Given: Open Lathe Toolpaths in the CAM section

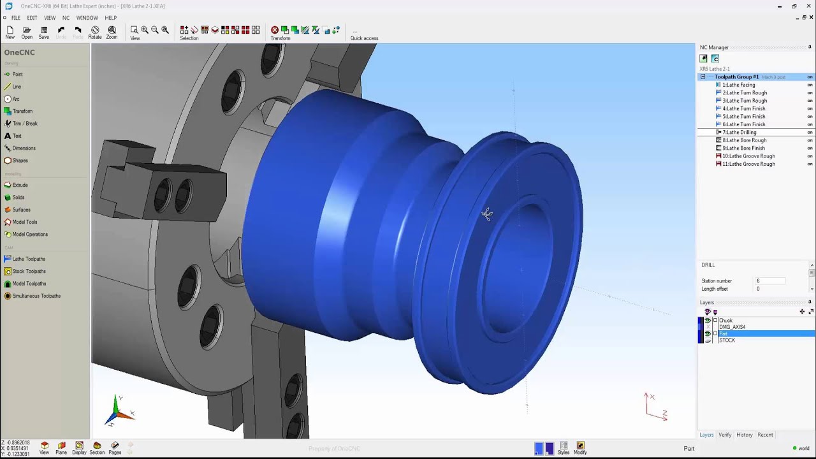Looking at the screenshot, I should pos(24,259).
